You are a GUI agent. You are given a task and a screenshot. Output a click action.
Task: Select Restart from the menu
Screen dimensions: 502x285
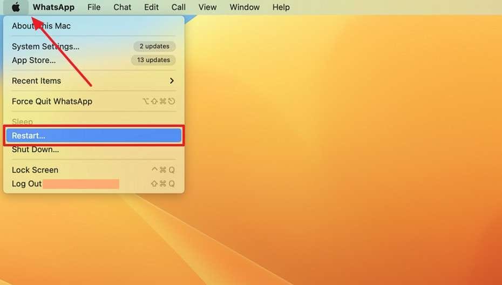coord(93,135)
